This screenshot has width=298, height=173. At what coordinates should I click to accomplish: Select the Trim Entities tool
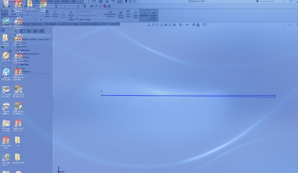pos(47,14)
